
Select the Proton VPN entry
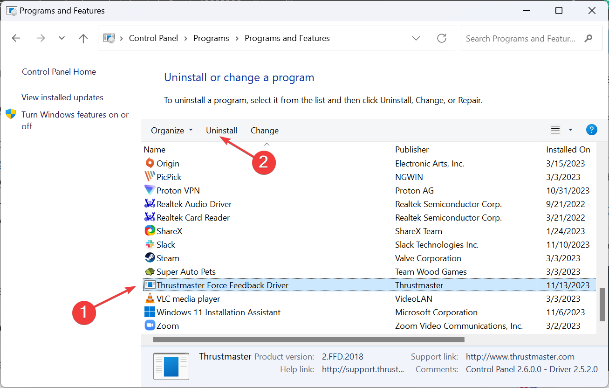pos(178,191)
